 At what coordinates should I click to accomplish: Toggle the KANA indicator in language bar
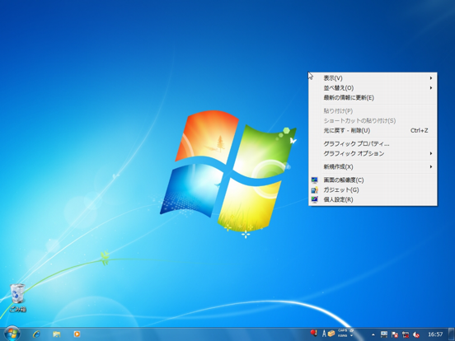[342, 336]
